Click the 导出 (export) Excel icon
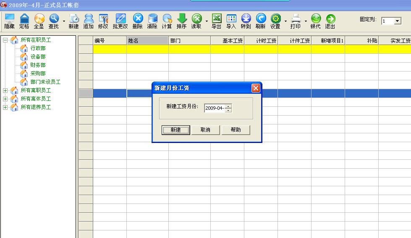This screenshot has width=411, height=238. point(217,21)
